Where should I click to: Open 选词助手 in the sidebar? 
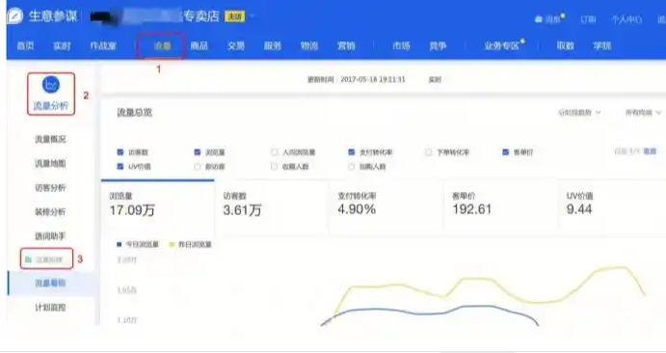(x=50, y=236)
